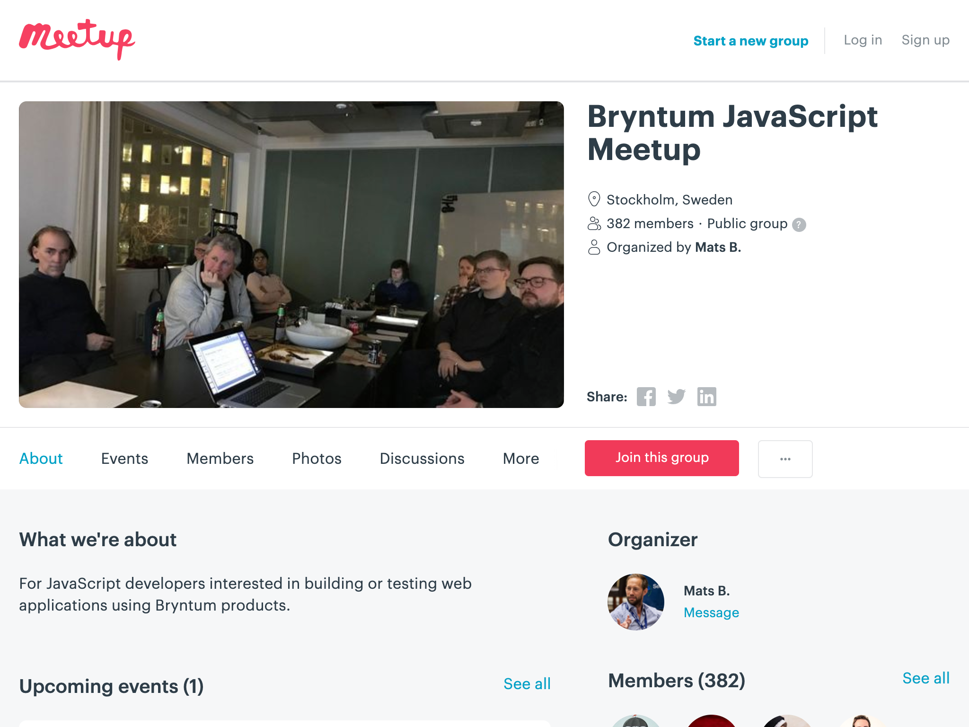This screenshot has height=727, width=969.
Task: Click the members icon beside 382 members
Action: (x=594, y=223)
